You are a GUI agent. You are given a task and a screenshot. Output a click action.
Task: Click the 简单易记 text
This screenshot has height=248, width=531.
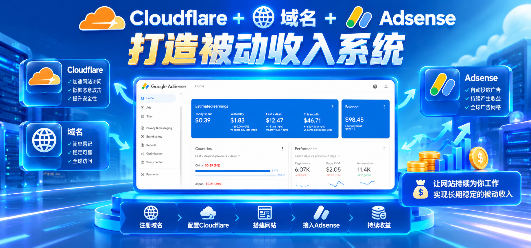click(82, 144)
